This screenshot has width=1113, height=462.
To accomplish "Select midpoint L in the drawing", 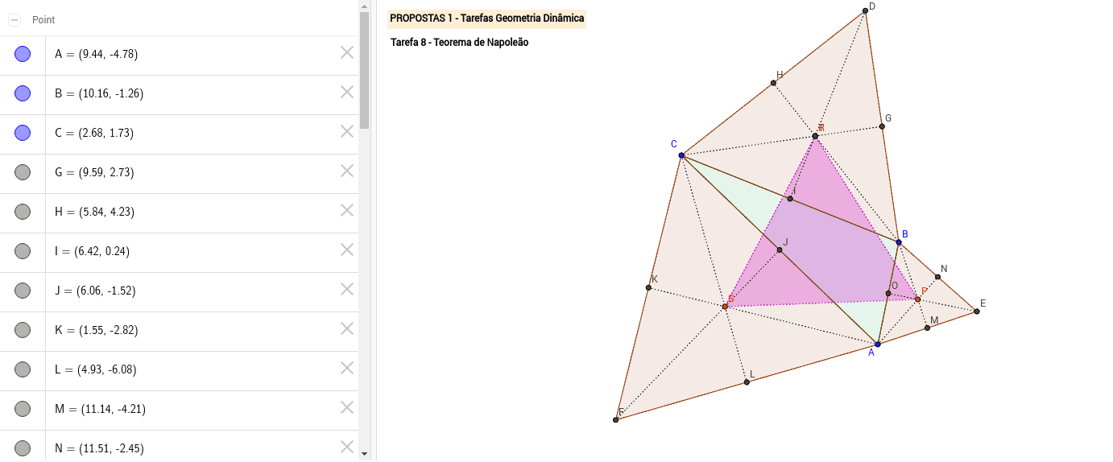I will [x=747, y=382].
